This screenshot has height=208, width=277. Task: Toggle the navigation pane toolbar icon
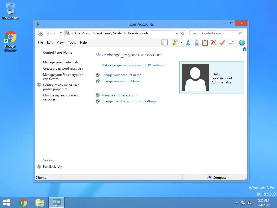point(164,43)
